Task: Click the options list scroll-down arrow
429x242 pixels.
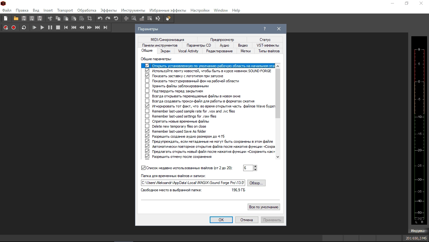Action: point(278,157)
